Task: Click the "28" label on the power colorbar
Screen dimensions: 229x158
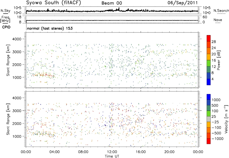Action: pyautogui.click(x=214, y=42)
